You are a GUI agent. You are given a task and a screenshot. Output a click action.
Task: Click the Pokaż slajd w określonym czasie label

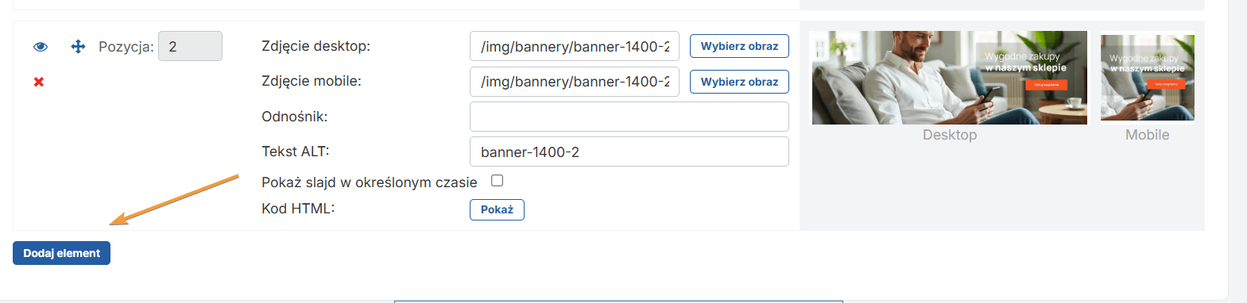pyautogui.click(x=370, y=182)
